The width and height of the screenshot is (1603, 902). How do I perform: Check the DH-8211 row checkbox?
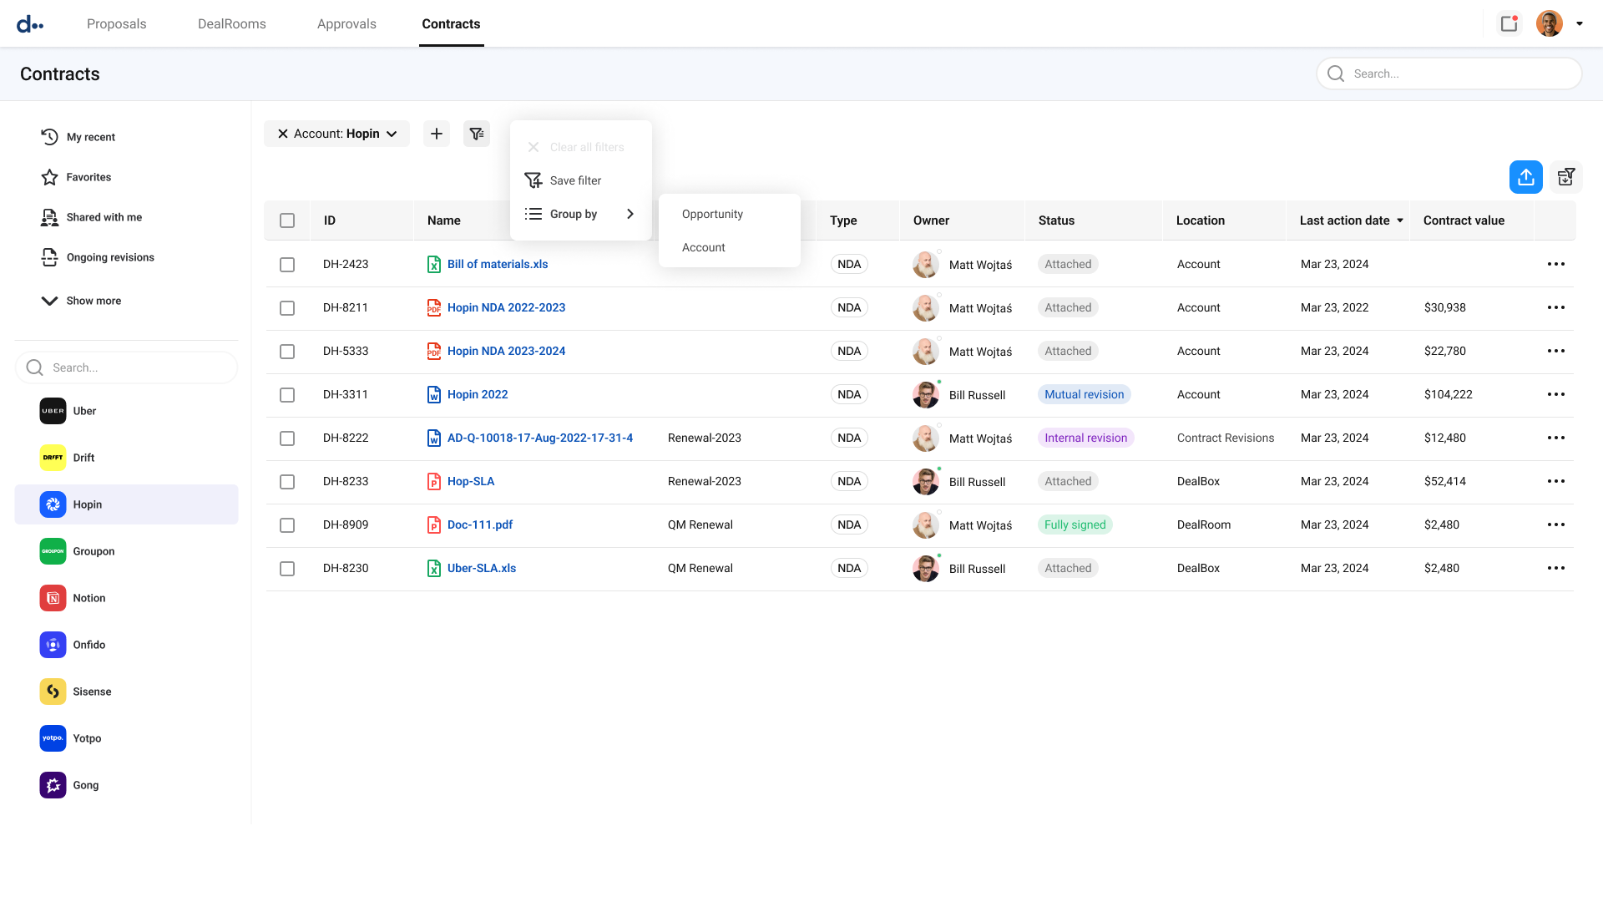tap(287, 308)
